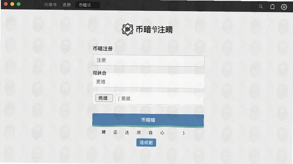Click the 心 link below the blue button
This screenshot has height=164, width=293.
[x=162, y=133]
